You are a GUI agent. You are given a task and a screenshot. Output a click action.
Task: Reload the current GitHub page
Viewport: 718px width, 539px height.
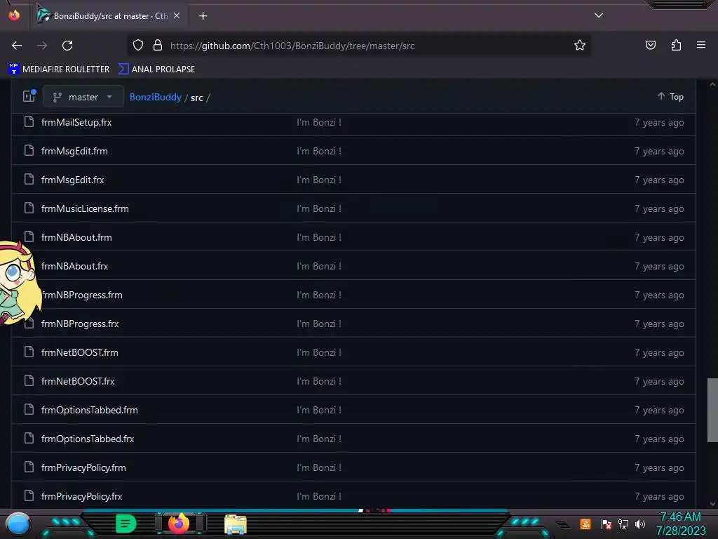coord(67,46)
